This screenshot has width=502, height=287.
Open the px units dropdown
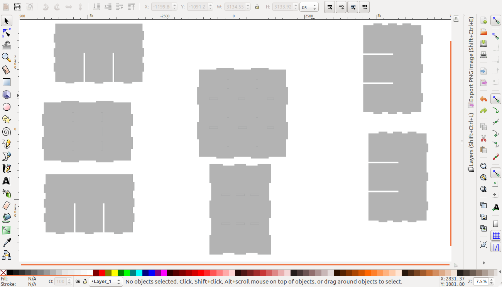[x=309, y=7]
